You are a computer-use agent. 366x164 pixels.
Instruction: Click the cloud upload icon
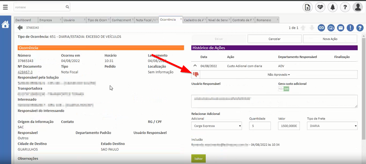coord(331,28)
